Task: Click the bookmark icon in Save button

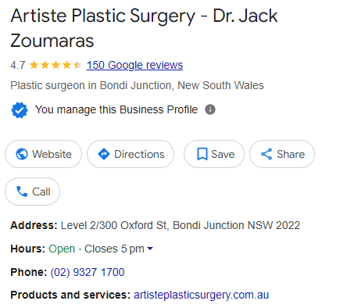Action: (202, 154)
